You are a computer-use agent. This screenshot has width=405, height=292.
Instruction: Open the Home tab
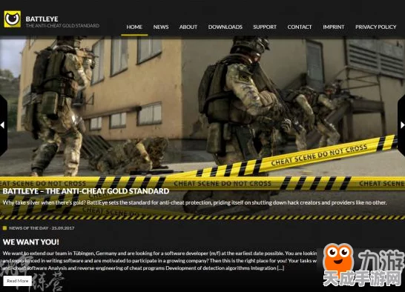tap(134, 27)
